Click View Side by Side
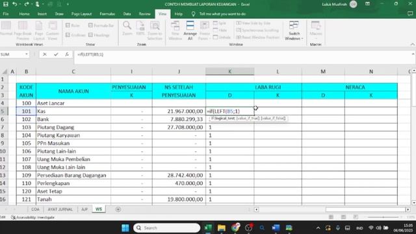Viewport: 416px width, 234px height. point(253,23)
